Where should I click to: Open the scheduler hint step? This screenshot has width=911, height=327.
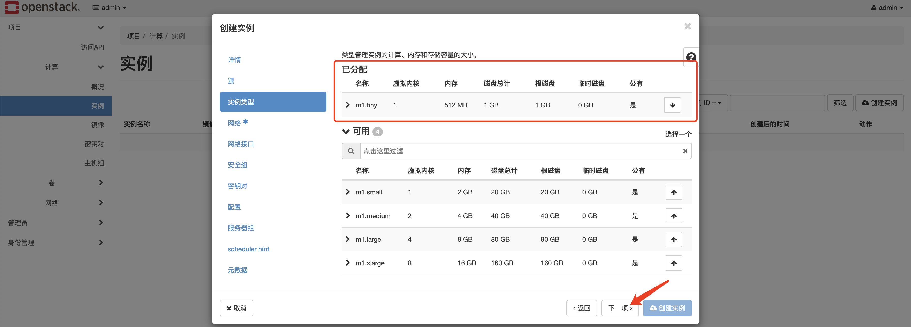coord(248,249)
